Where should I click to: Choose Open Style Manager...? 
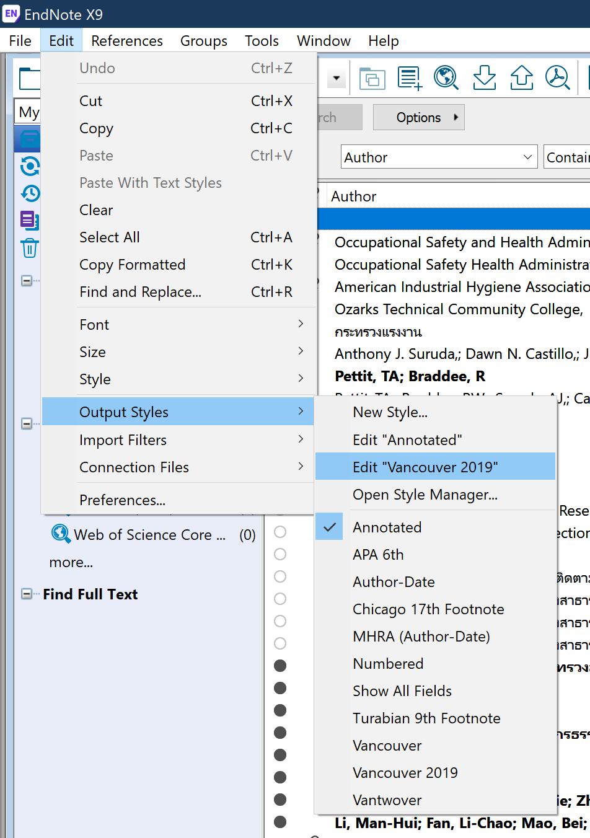coord(435,494)
